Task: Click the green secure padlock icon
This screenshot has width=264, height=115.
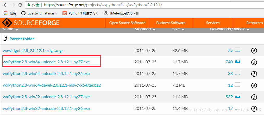Action: point(28,5)
